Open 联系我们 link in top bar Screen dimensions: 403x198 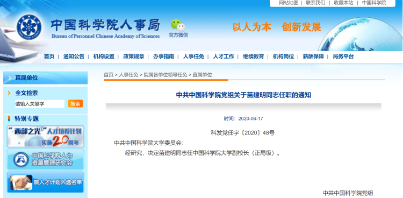[315, 3]
